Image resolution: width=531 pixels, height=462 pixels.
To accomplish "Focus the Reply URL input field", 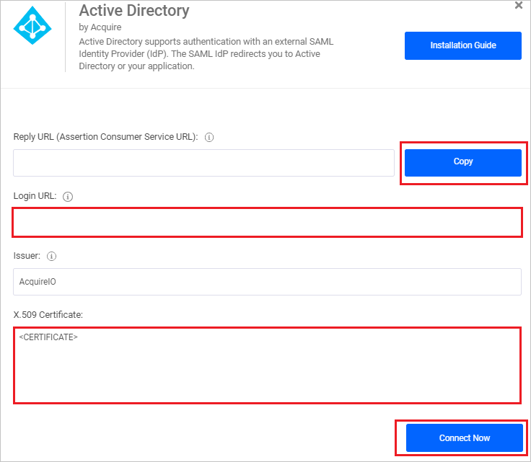I will point(204,163).
